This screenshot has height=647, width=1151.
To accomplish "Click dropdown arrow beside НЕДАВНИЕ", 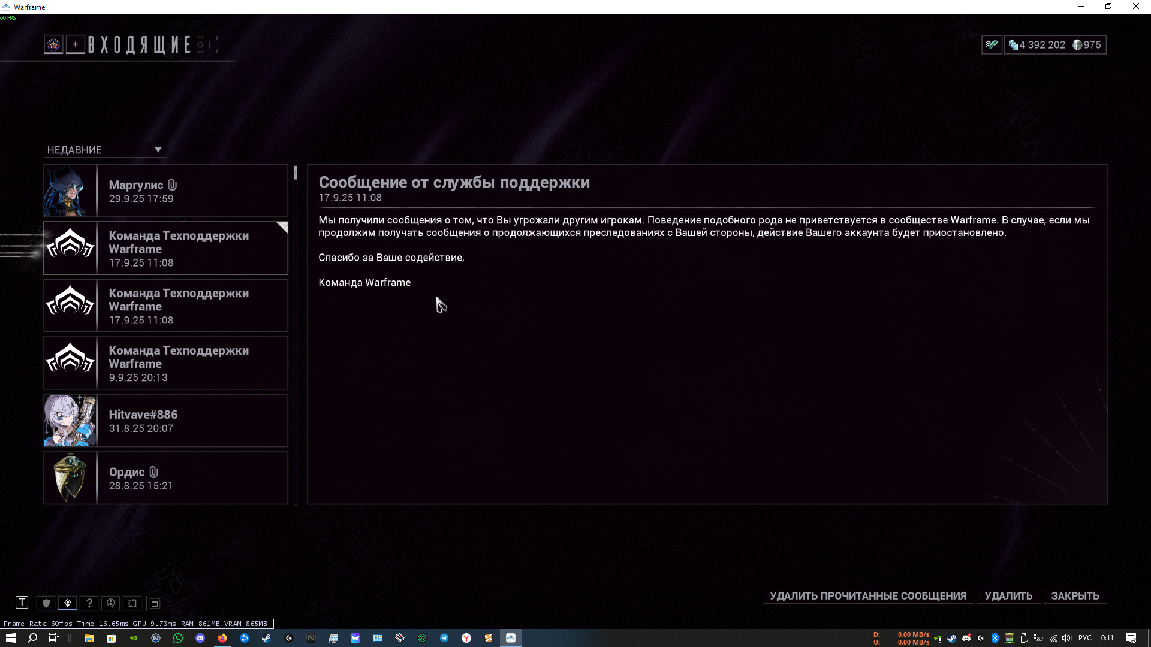I will pos(158,150).
